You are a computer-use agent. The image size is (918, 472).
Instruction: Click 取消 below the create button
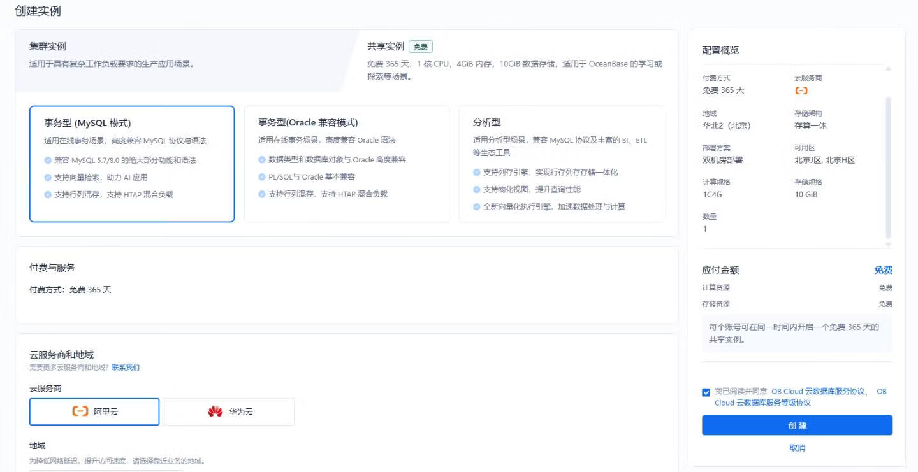(x=797, y=448)
